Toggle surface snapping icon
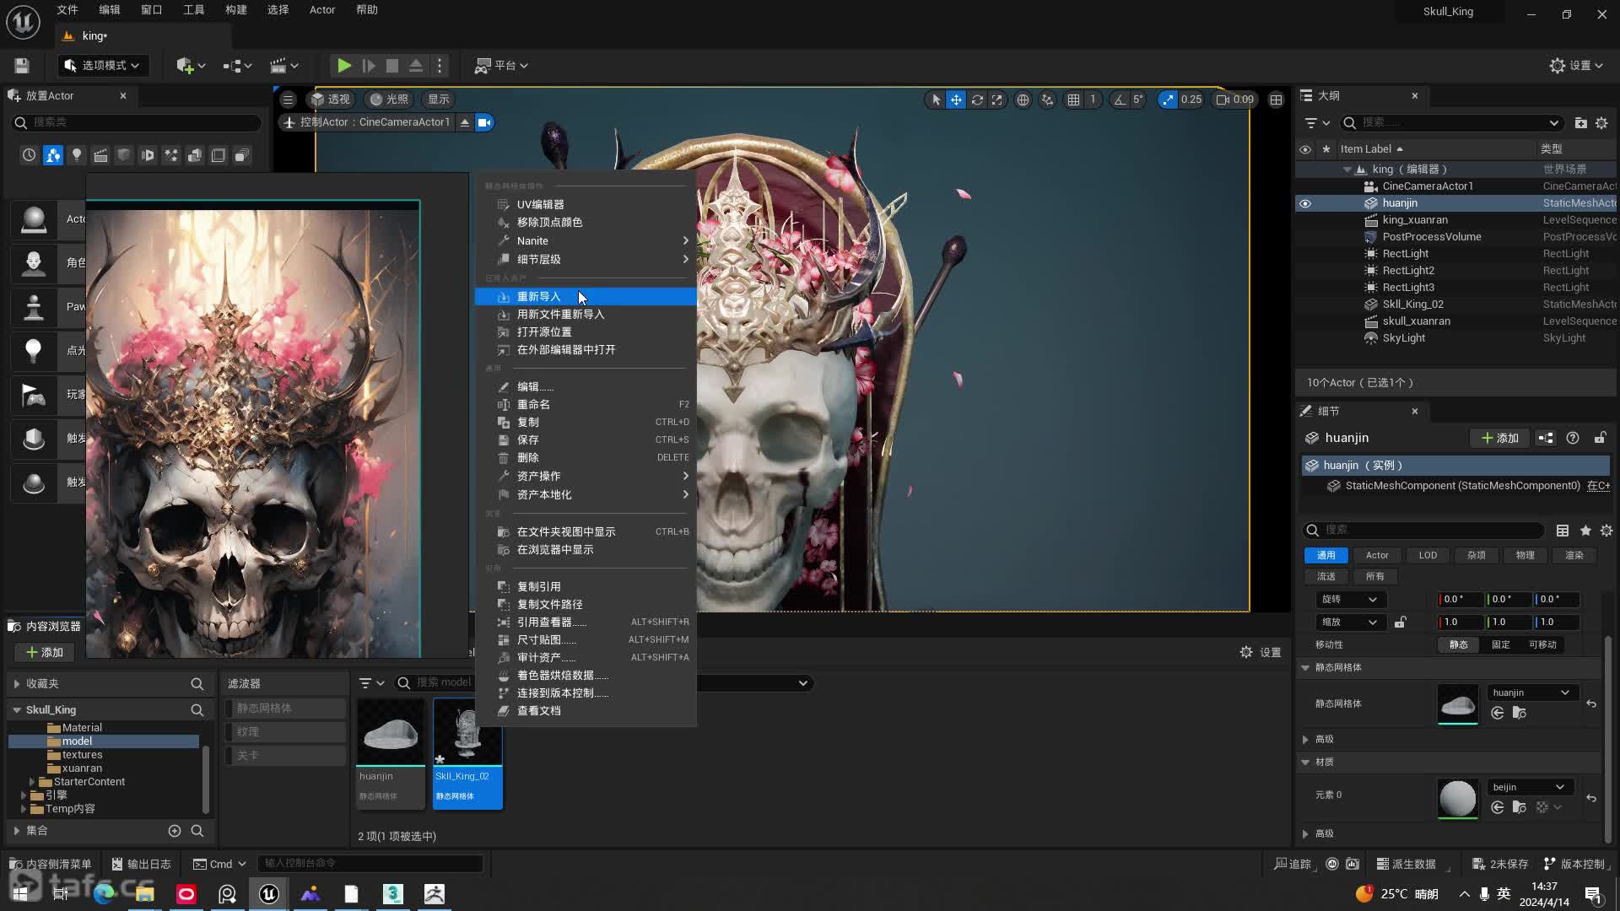1620x911 pixels. click(x=1047, y=100)
